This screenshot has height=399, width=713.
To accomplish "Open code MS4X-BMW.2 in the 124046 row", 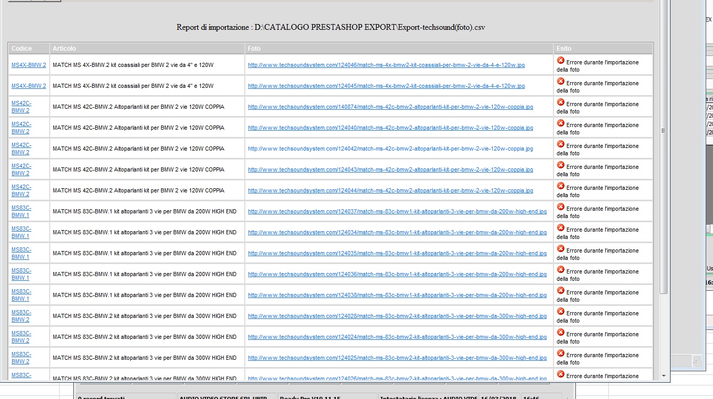I will 29,65.
